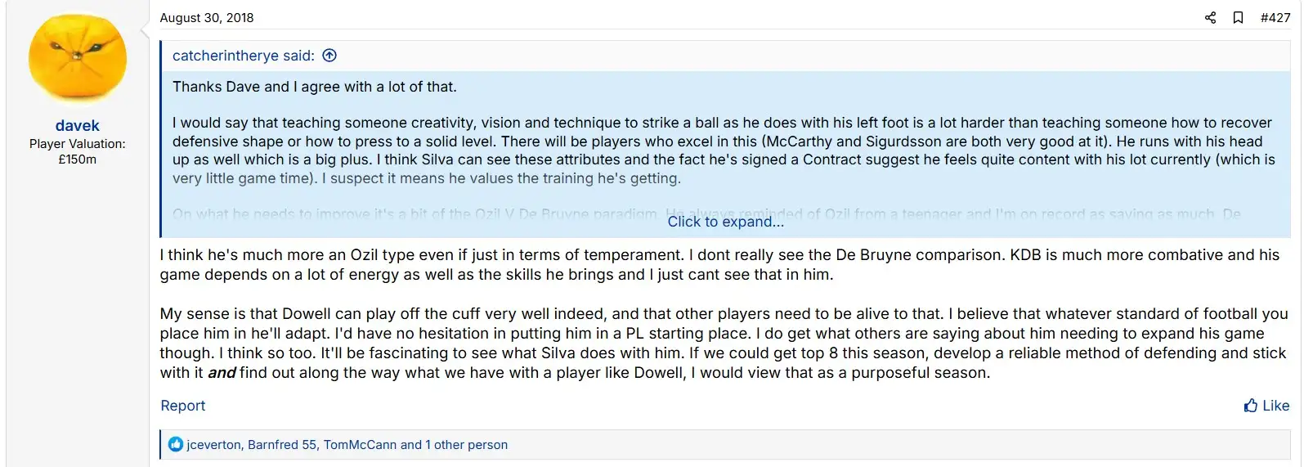Report this post

182,406
